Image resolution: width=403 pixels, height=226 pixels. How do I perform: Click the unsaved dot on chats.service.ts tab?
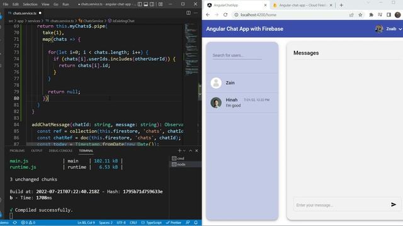[40, 13]
